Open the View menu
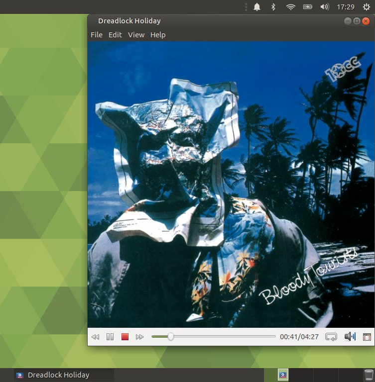 (x=136, y=35)
